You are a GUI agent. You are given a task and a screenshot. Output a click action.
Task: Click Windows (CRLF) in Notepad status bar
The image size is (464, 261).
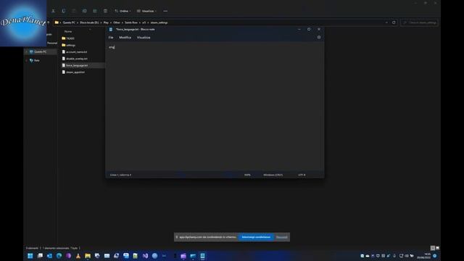pos(273,175)
